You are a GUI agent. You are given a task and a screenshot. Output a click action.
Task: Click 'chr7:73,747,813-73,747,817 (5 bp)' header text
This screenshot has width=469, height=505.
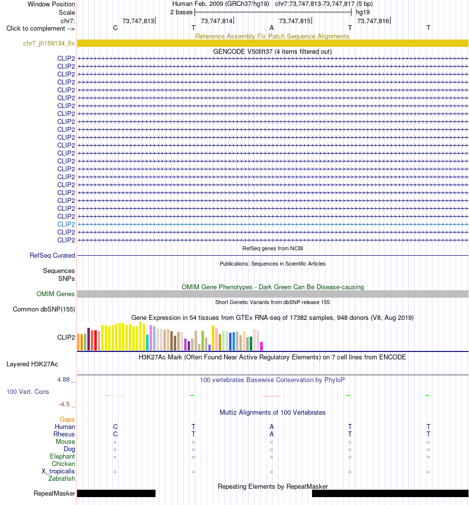[324, 4]
